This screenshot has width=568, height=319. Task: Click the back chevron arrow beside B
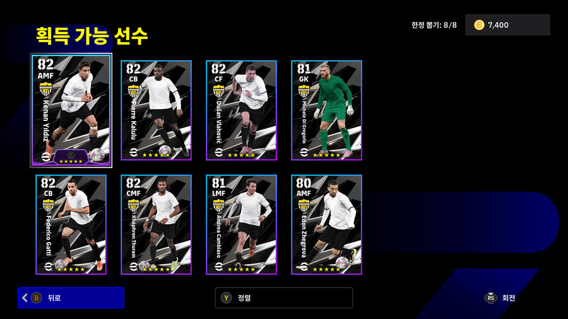[x=25, y=298]
